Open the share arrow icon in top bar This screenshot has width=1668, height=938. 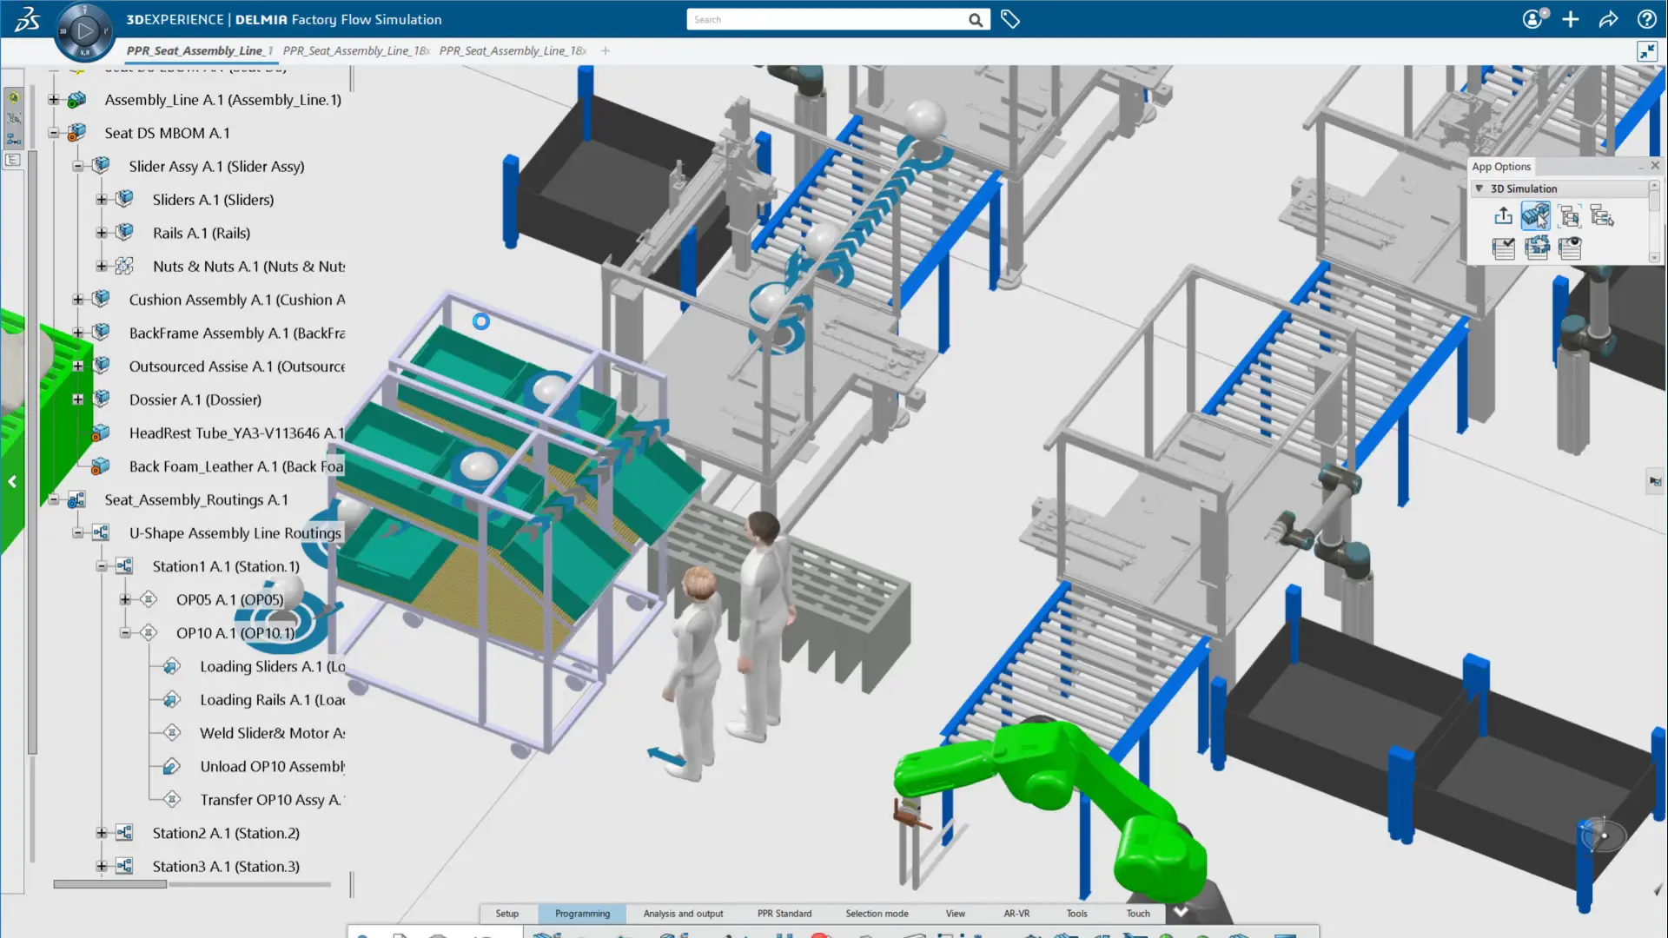point(1608,19)
